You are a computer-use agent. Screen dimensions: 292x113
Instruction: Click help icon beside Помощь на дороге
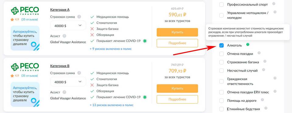point(262,100)
